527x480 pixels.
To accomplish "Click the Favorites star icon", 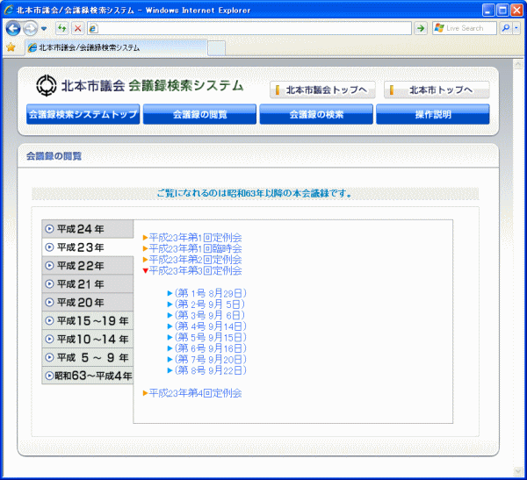I will pos(11,47).
